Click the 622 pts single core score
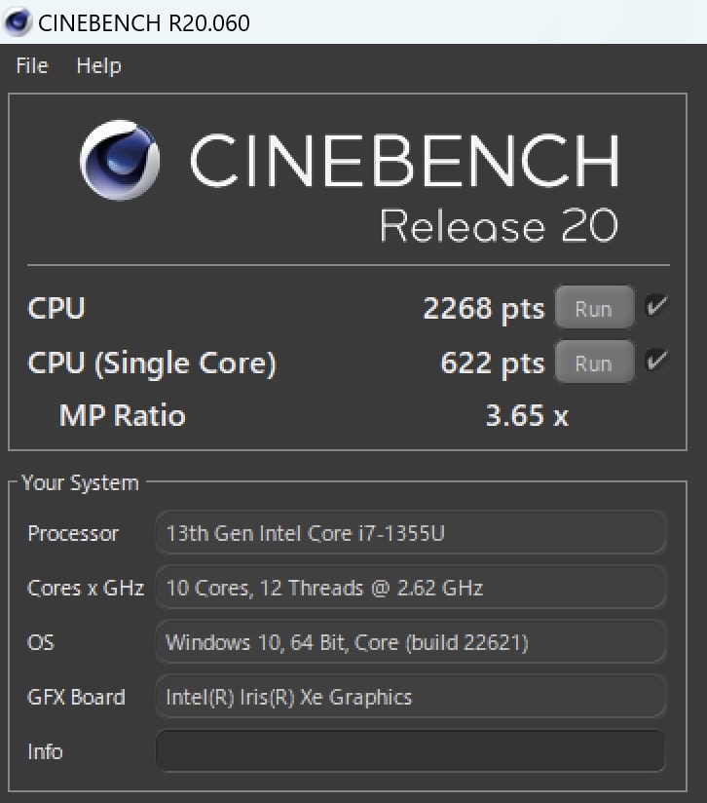Image resolution: width=707 pixels, height=803 pixels. (x=493, y=363)
